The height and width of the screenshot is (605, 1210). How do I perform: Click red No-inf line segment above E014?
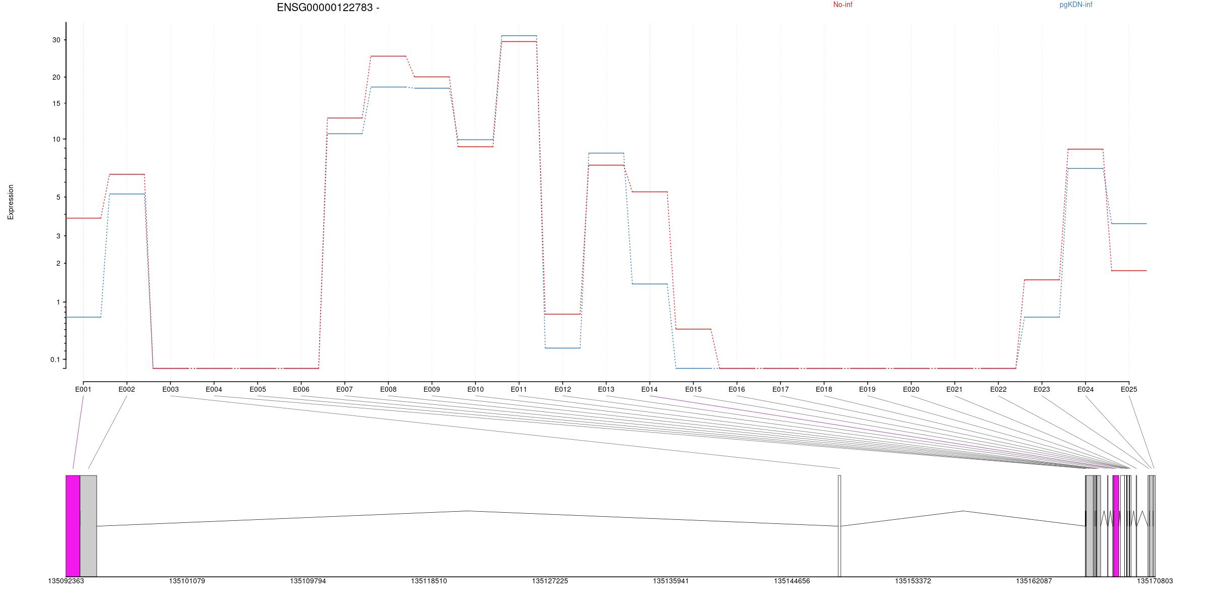[x=649, y=192]
